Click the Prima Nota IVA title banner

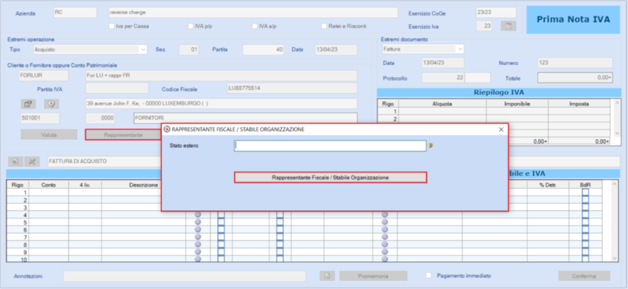point(573,20)
